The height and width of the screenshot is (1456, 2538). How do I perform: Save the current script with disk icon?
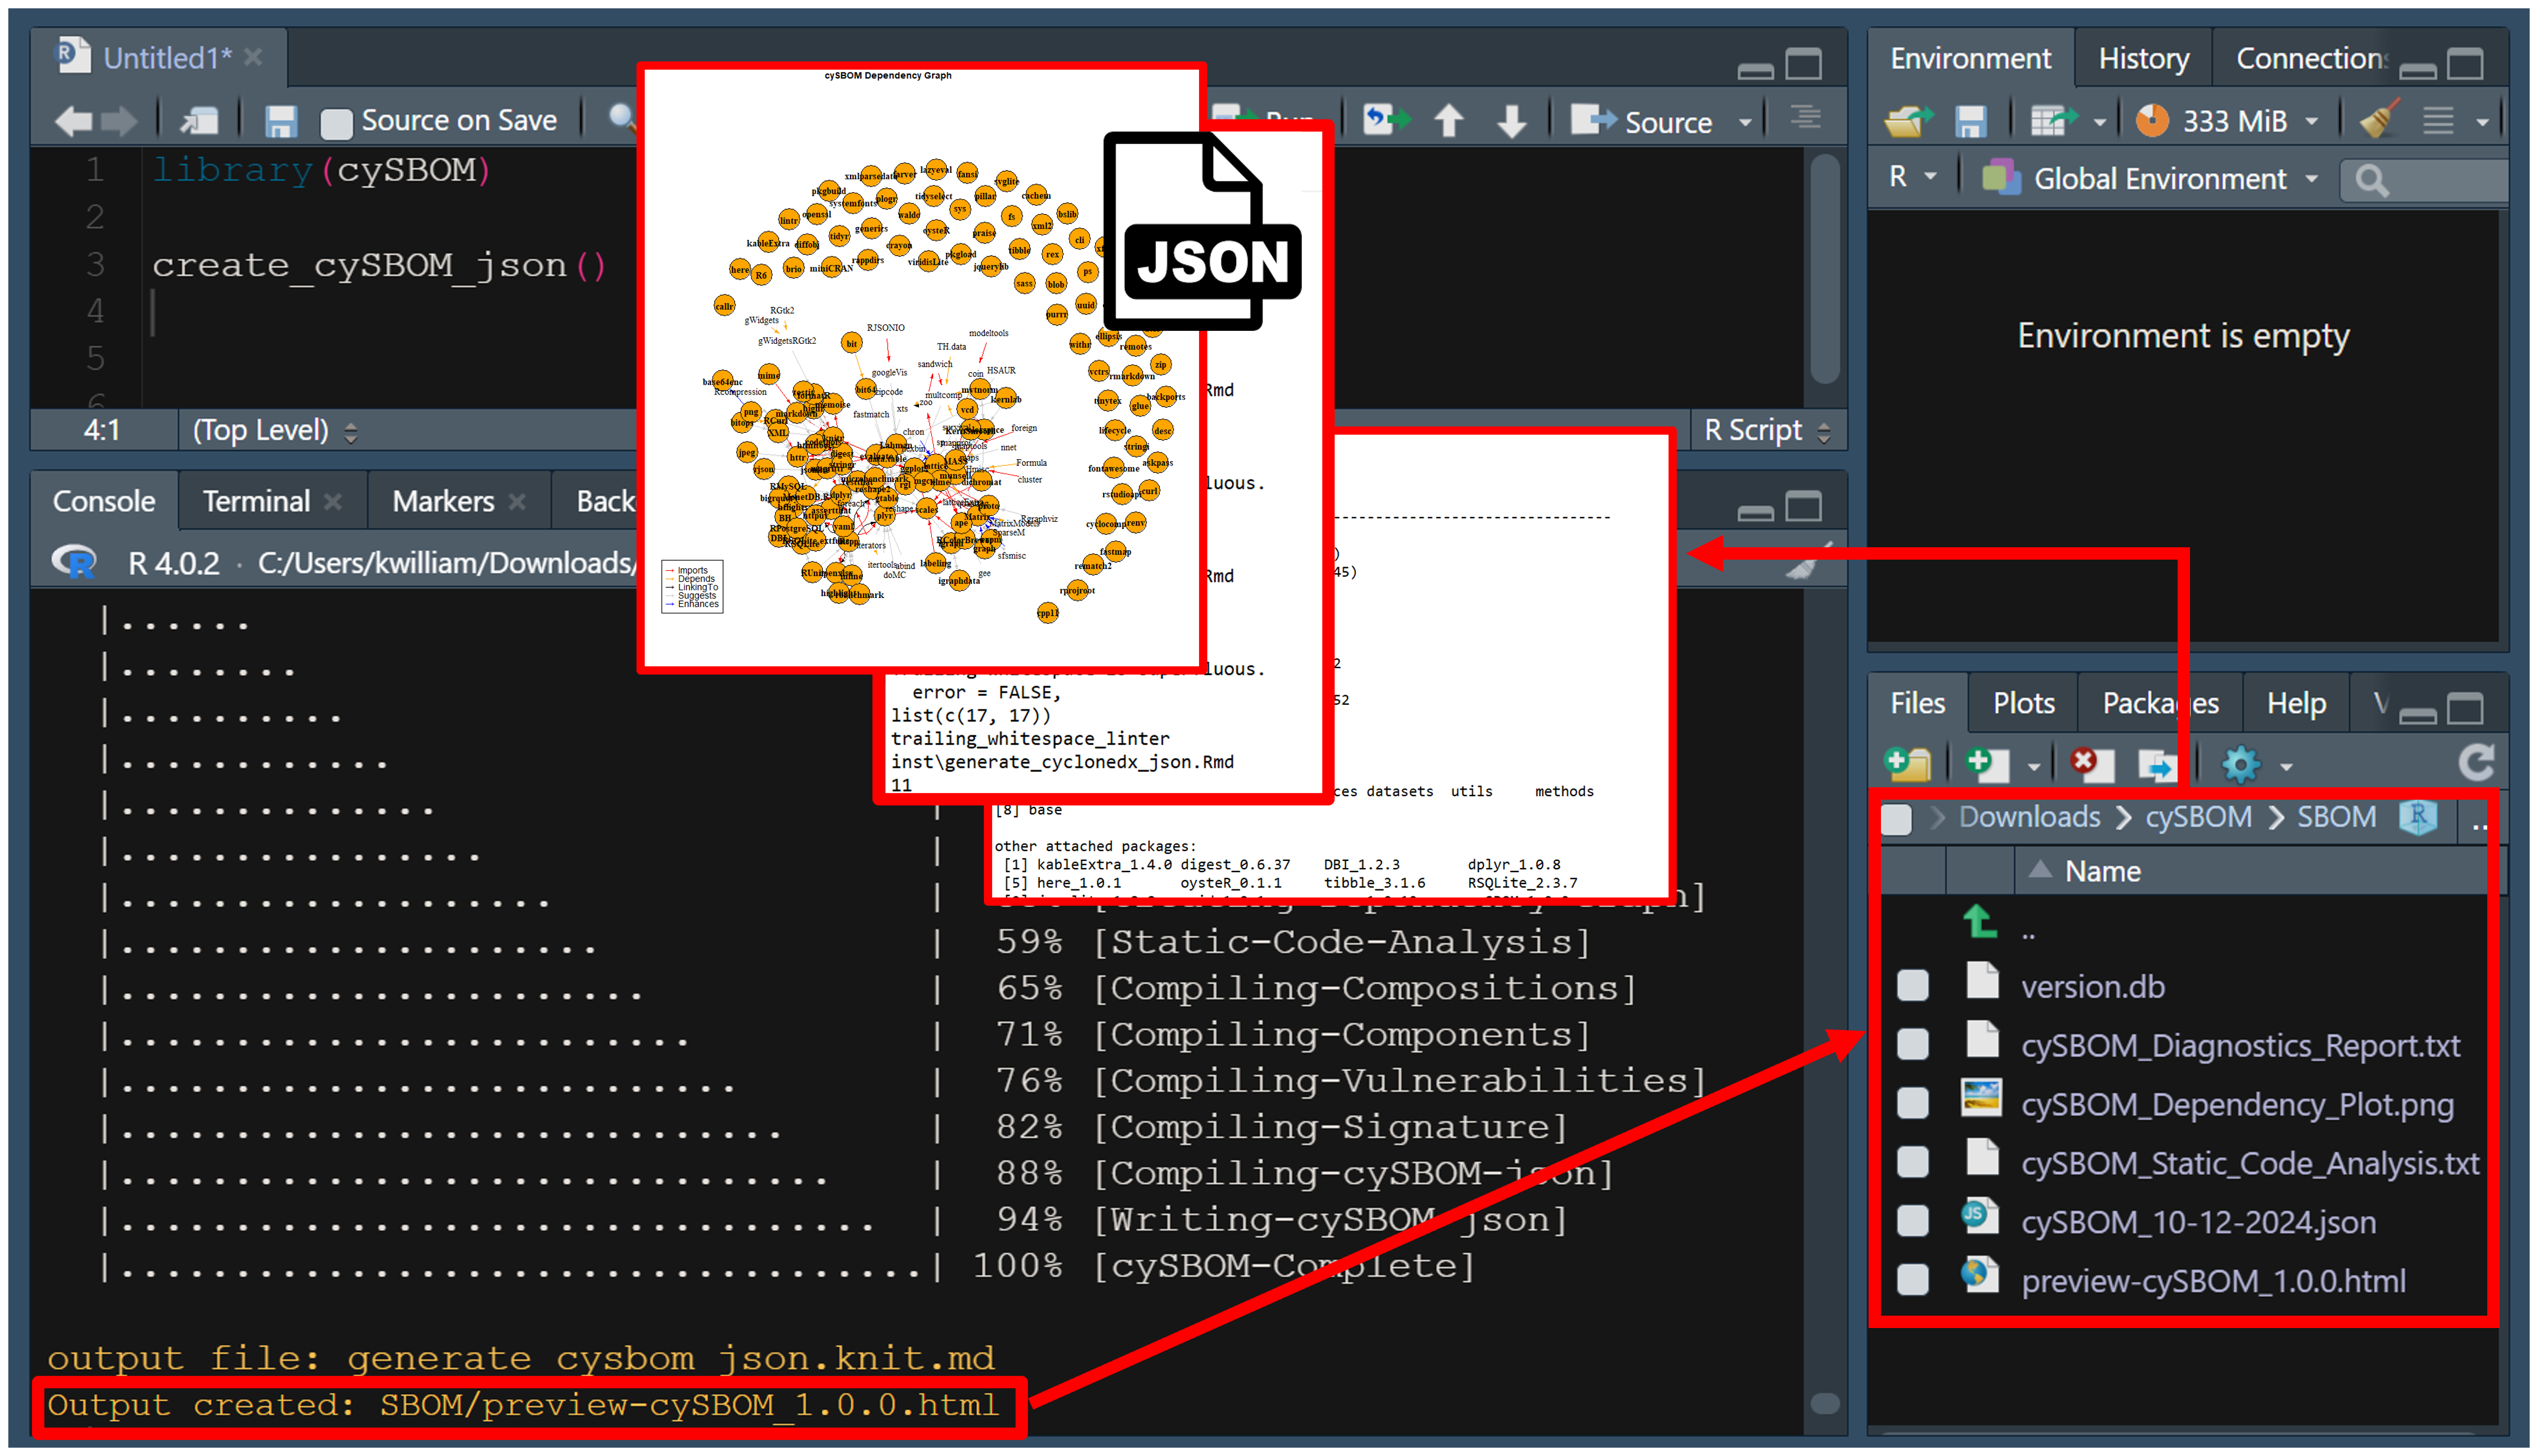(x=281, y=121)
